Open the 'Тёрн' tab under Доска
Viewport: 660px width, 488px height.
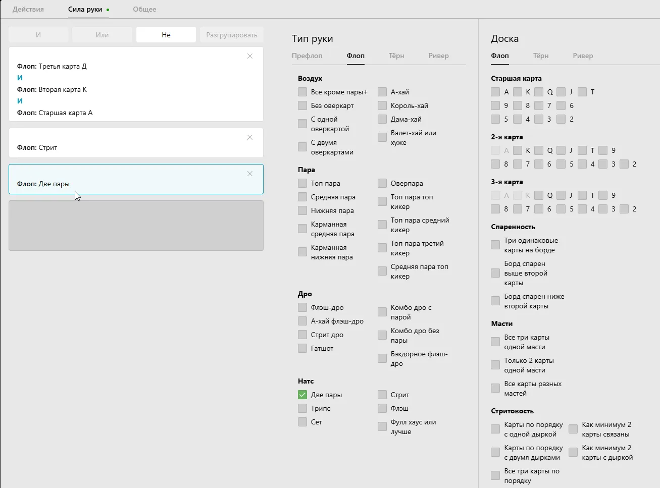pos(540,56)
